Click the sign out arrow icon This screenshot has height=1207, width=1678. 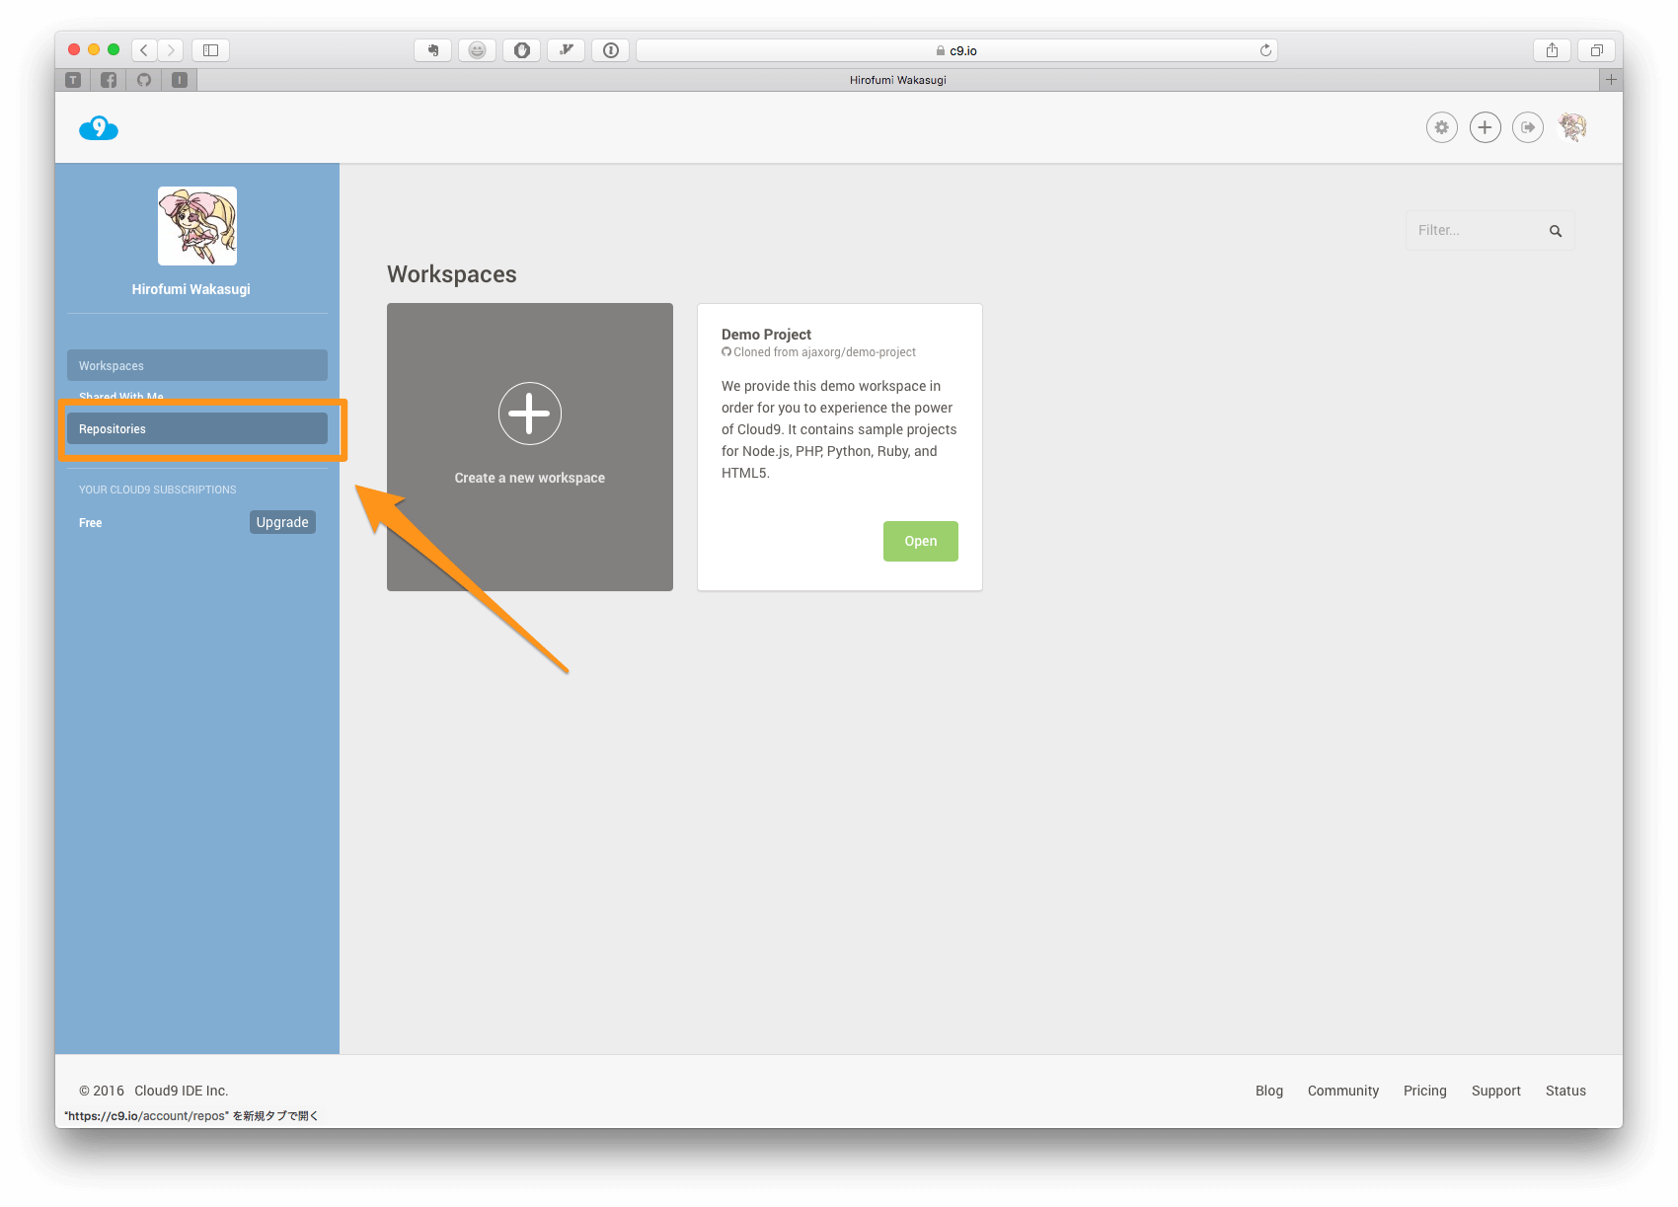(x=1528, y=127)
